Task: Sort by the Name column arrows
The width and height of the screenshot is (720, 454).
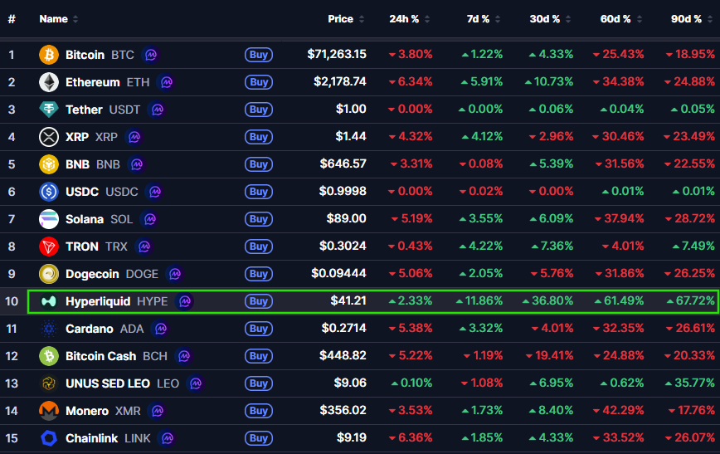Action: (x=75, y=19)
